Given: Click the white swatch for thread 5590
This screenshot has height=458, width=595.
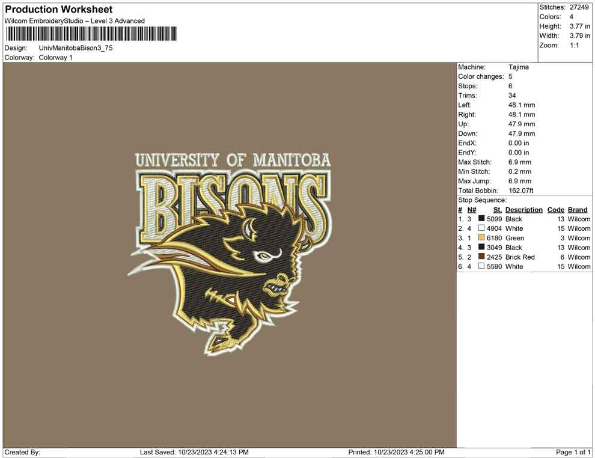Looking at the screenshot, I should 481,266.
